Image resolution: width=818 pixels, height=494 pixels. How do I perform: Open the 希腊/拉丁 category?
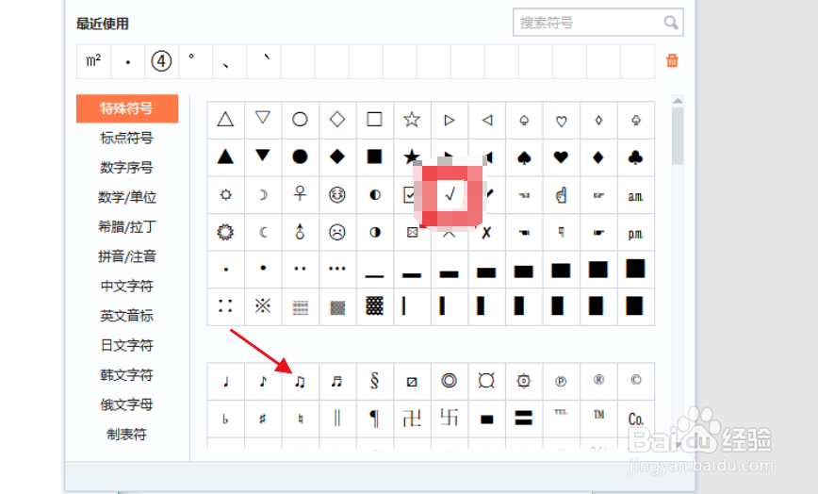pos(127,227)
